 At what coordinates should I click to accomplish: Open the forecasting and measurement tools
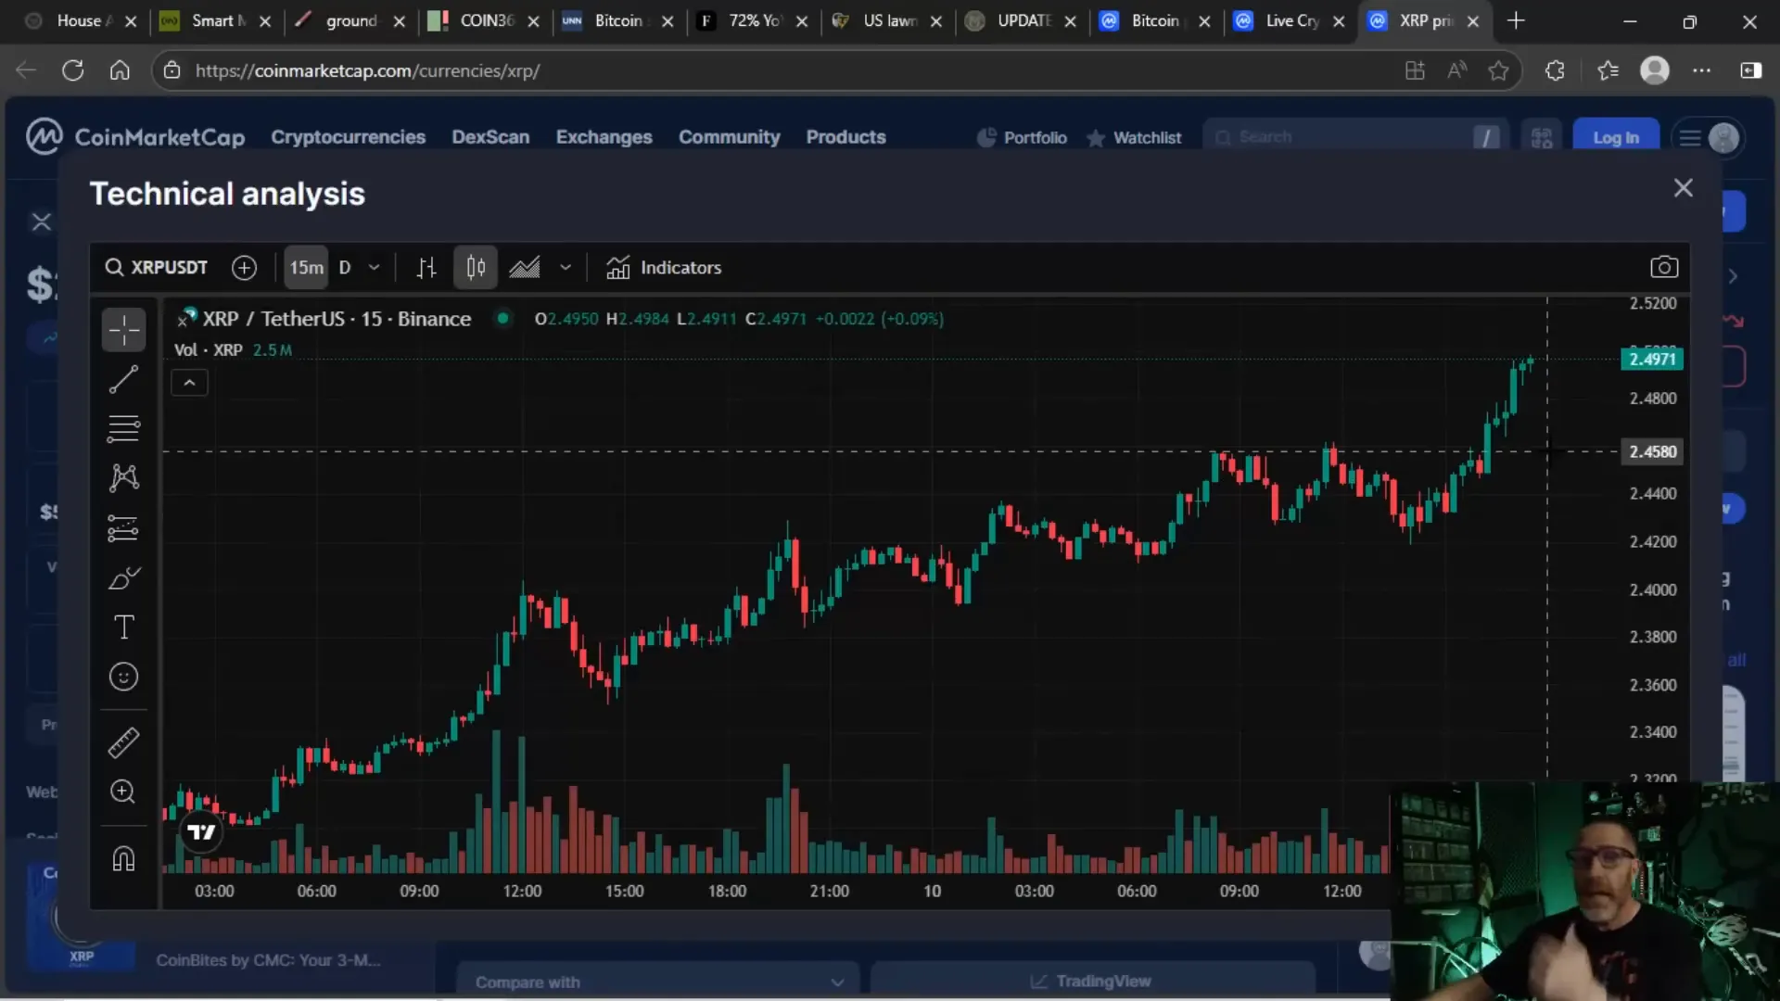coord(123,528)
